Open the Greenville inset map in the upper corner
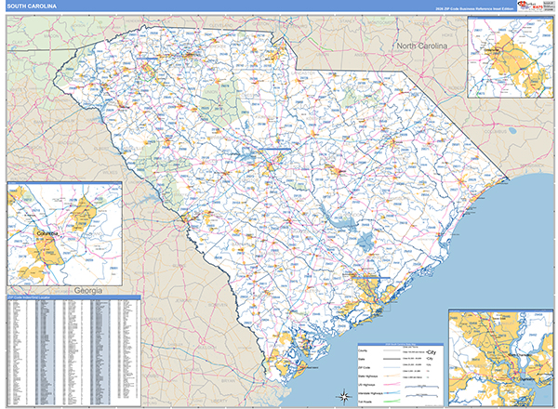Viewport: 558px width, 409px height. click(511, 57)
